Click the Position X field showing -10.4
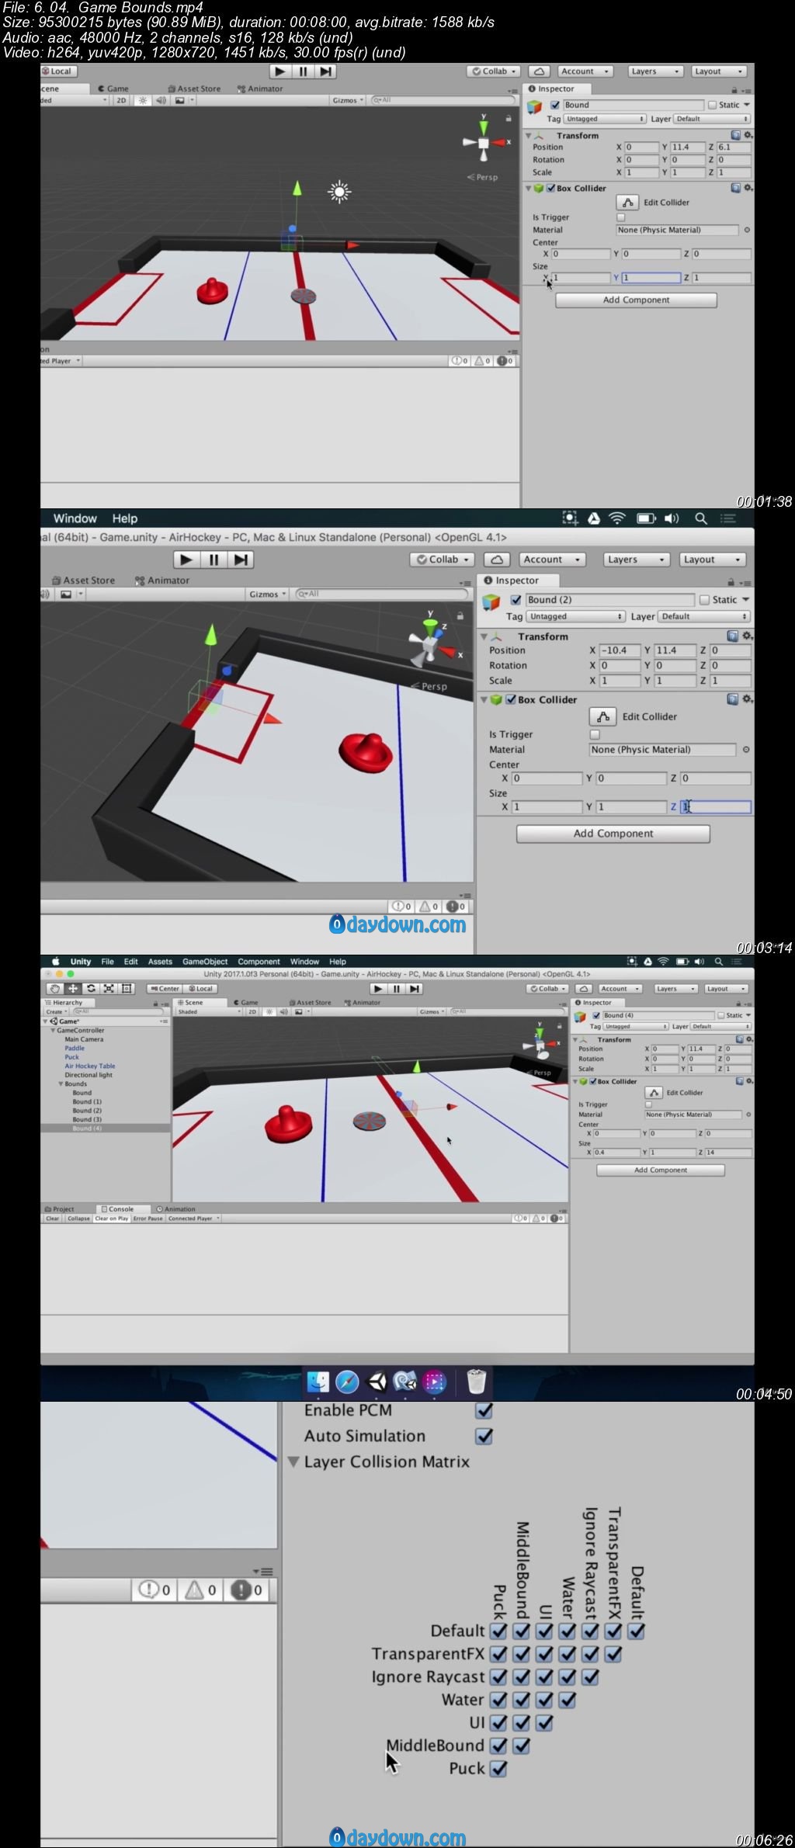795x1848 pixels. [620, 650]
